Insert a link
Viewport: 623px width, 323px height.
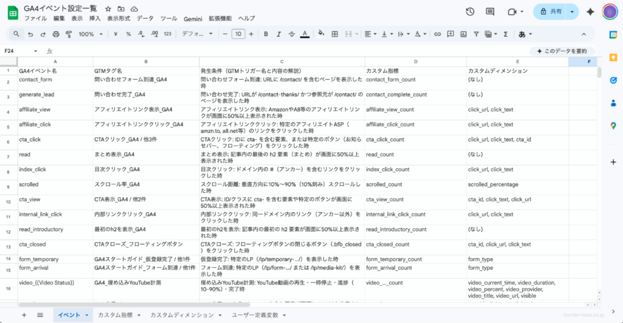tap(437, 34)
